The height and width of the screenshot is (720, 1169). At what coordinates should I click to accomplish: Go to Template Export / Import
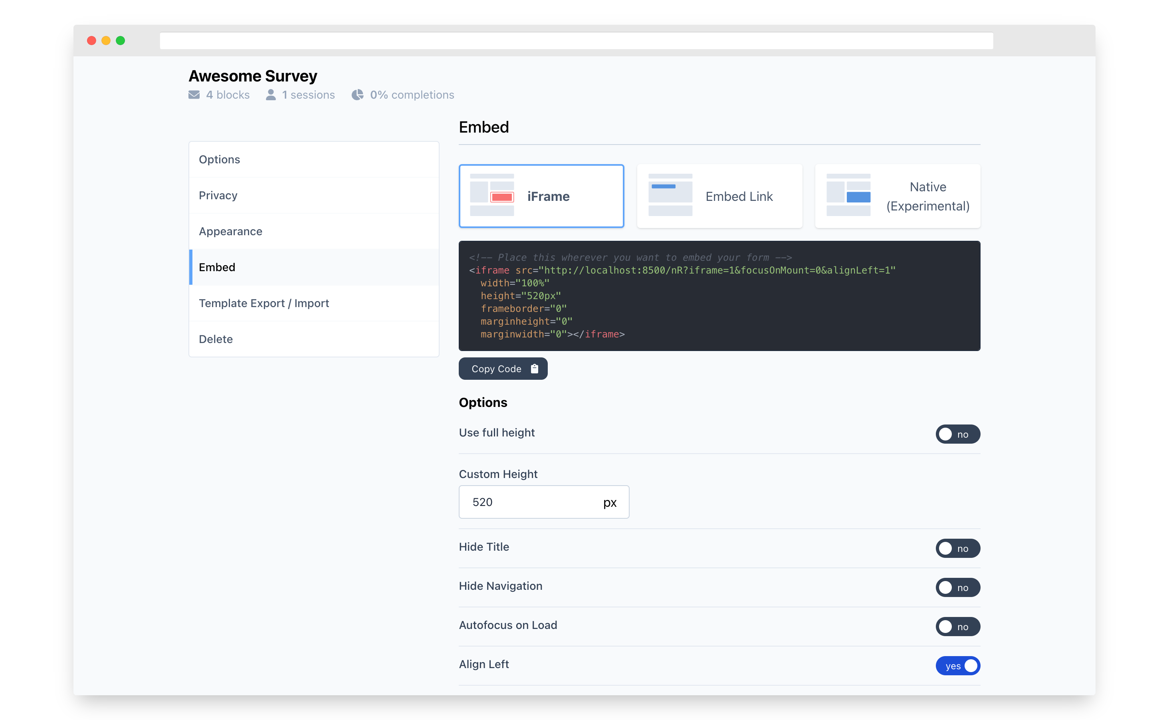pyautogui.click(x=264, y=303)
